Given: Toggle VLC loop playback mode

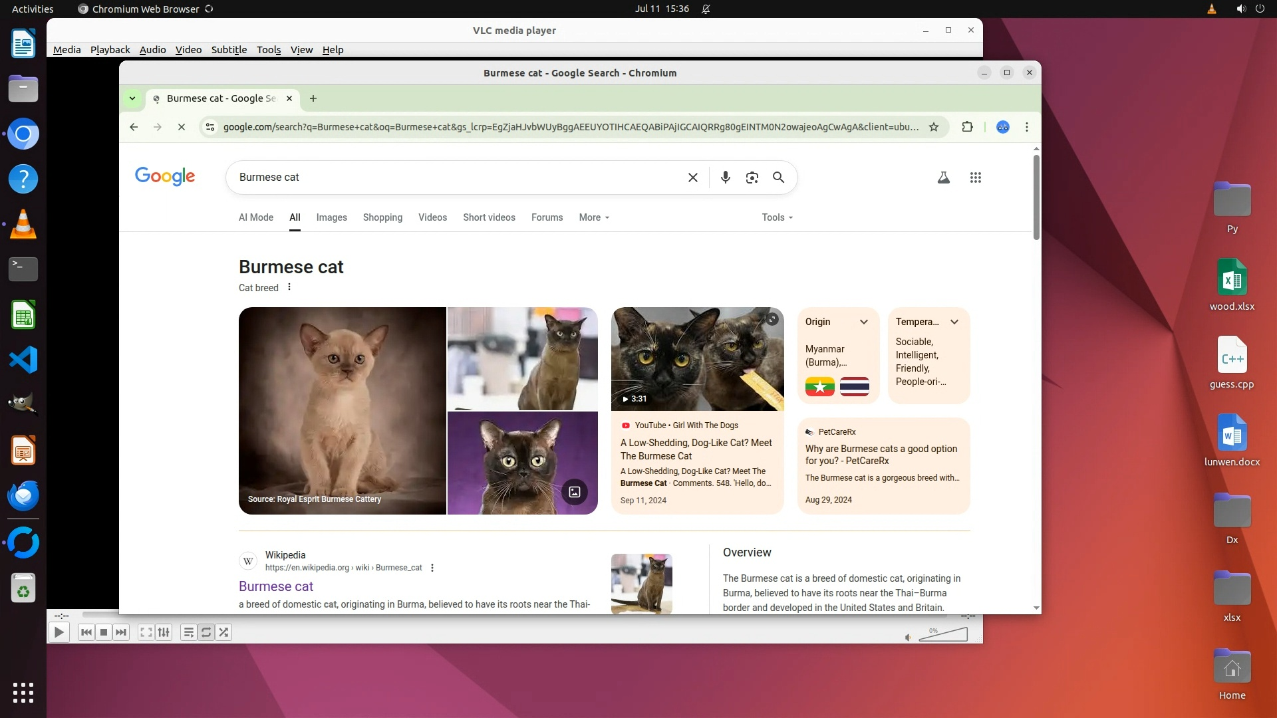Looking at the screenshot, I should point(206,632).
